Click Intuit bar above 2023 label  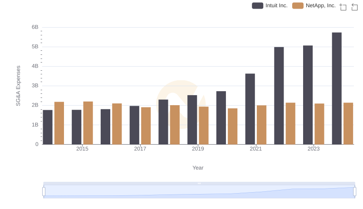(x=308, y=95)
